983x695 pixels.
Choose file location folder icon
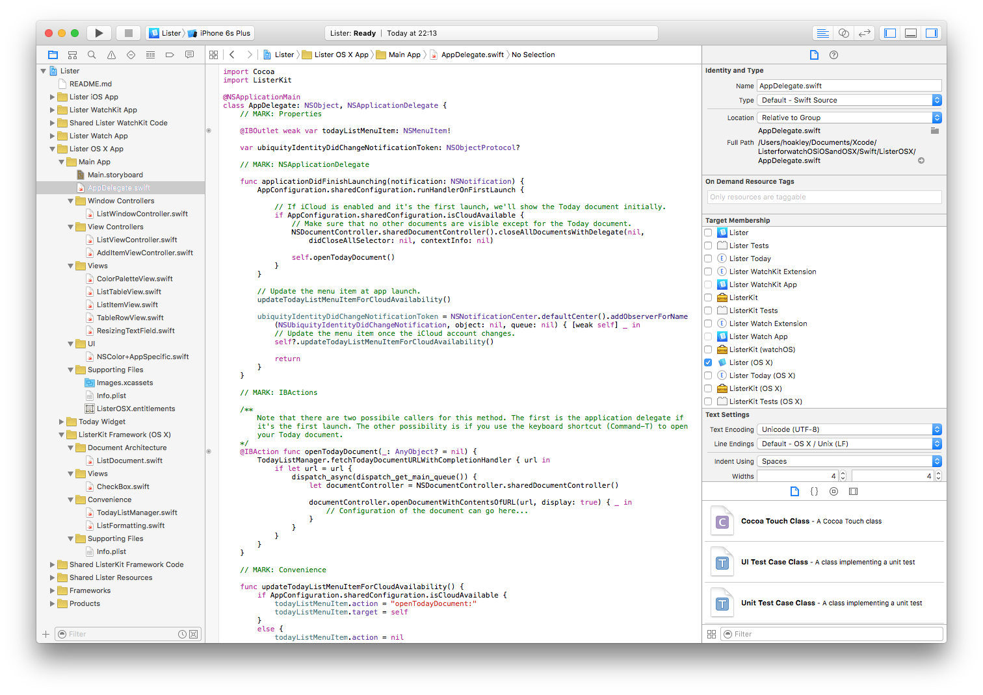coord(935,131)
